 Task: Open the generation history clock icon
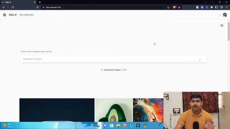point(222,25)
